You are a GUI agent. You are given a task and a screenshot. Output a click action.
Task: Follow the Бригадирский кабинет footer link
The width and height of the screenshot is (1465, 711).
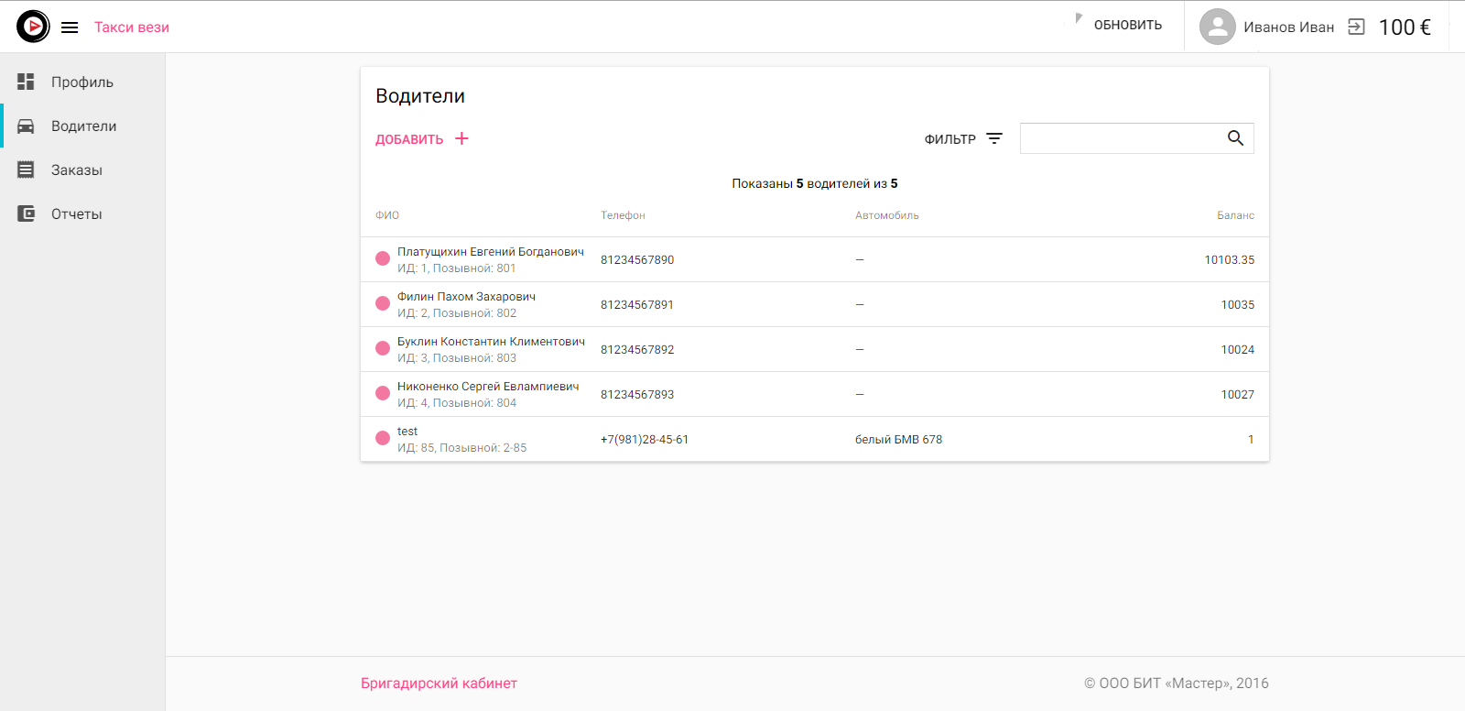pos(439,684)
